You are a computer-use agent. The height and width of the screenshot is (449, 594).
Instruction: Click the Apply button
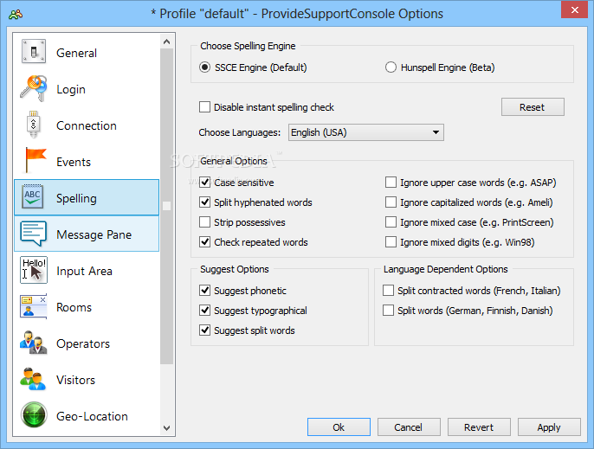click(x=549, y=427)
